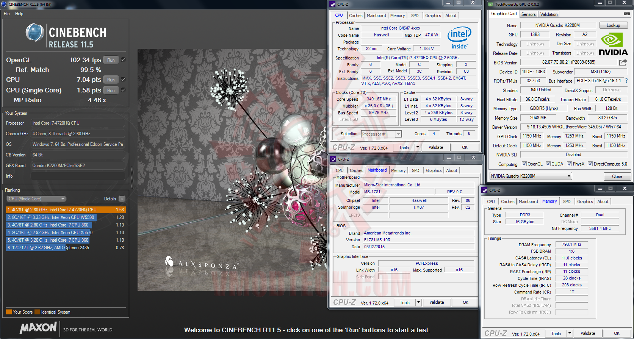This screenshot has height=339, width=634.
Task: Click the Specification field in CPU-Z
Action: point(418,58)
